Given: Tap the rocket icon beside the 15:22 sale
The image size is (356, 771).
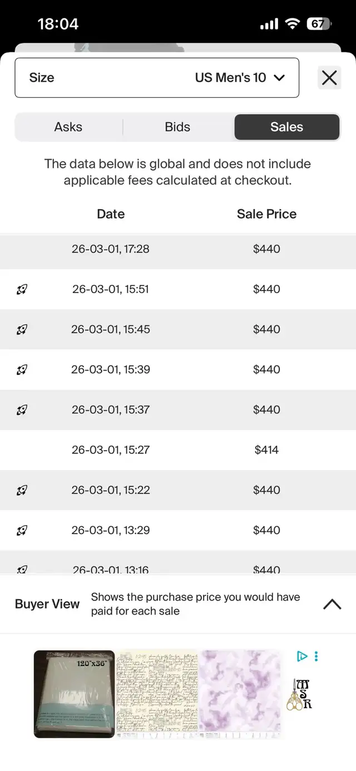Looking at the screenshot, I should point(22,490).
